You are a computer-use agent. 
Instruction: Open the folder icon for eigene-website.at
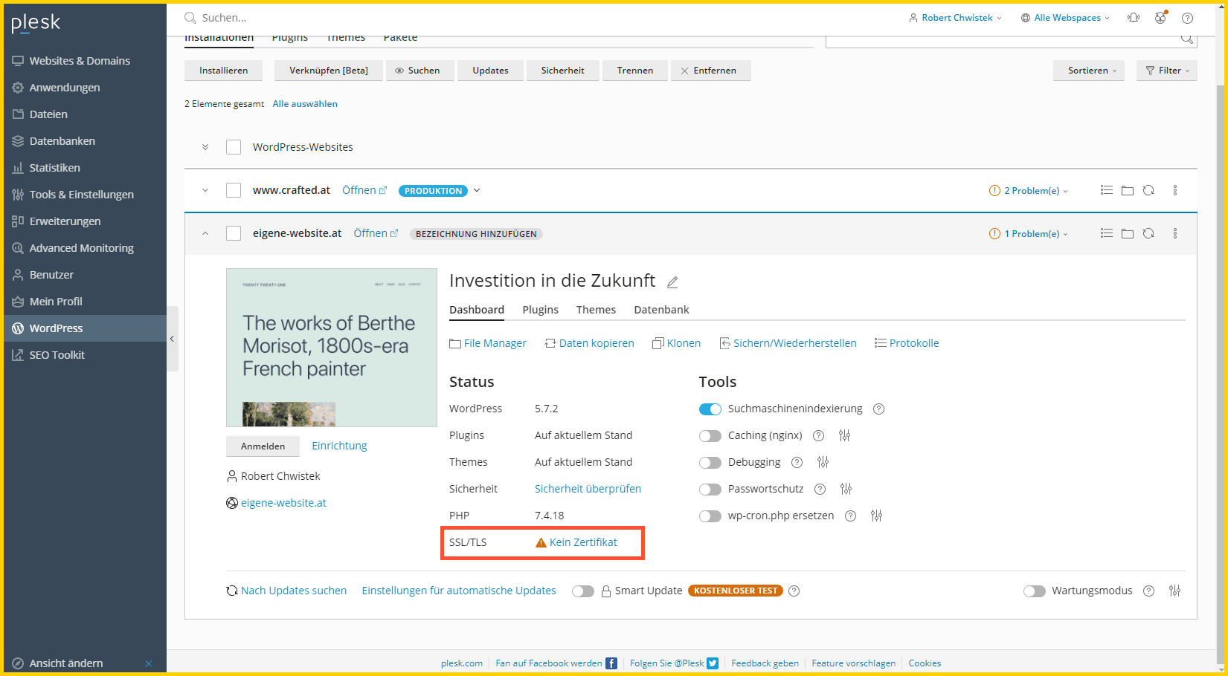(x=1128, y=233)
